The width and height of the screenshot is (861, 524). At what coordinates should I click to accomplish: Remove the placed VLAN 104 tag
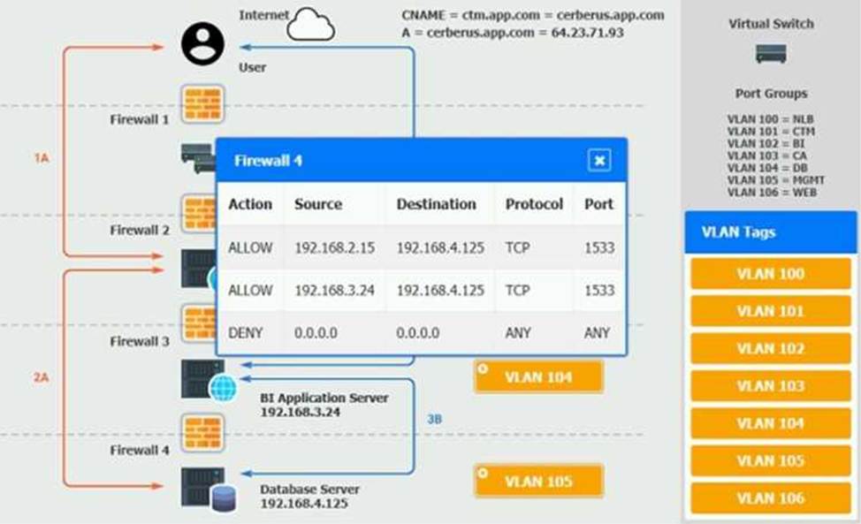tap(483, 367)
